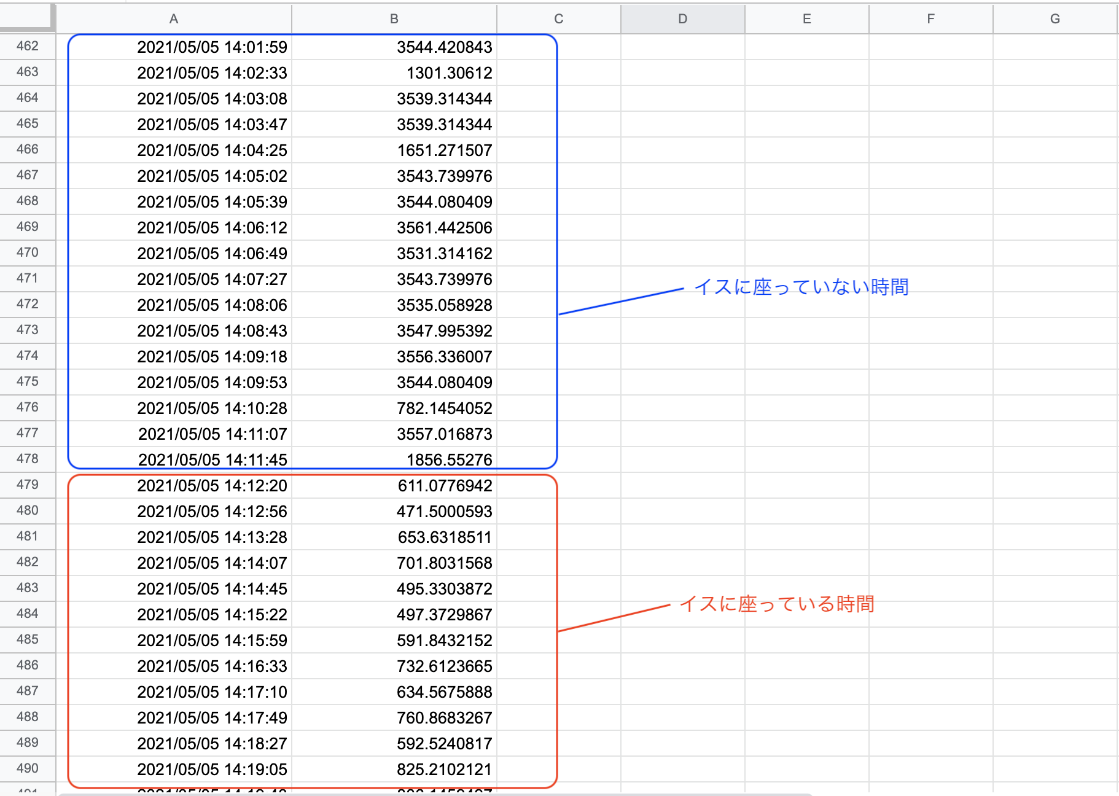Select row 462 header
The height and width of the screenshot is (796, 1119).
[28, 46]
